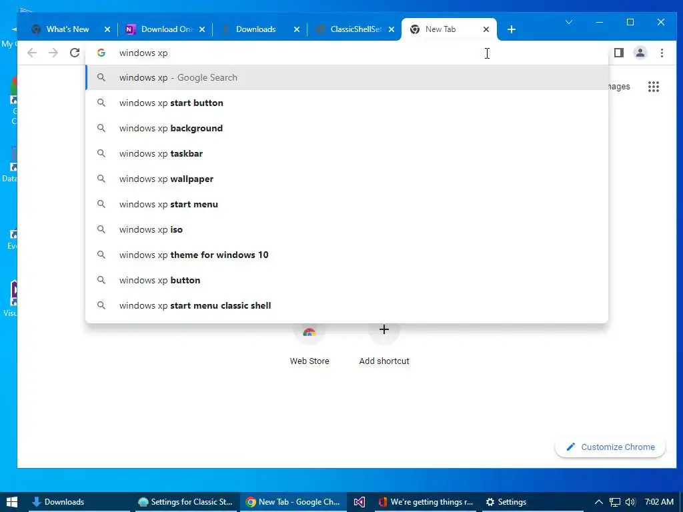This screenshot has height=512, width=683.
Task: Open the profile avatar menu
Action: tap(640, 53)
